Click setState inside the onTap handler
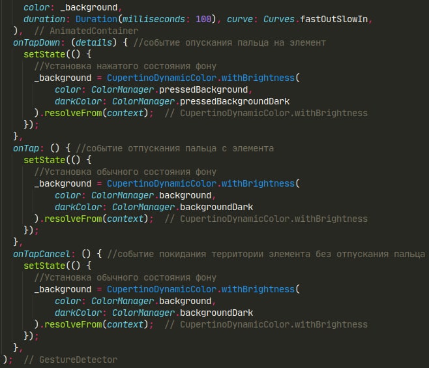Image resolution: width=429 pixels, height=368 pixels. click(44, 160)
